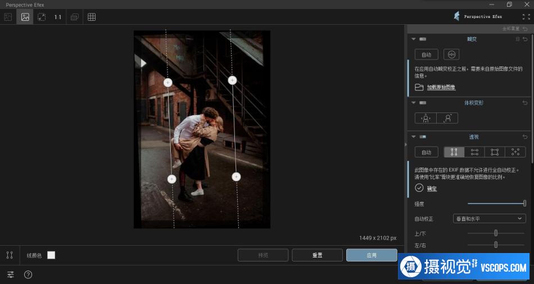The width and height of the screenshot is (534, 284).
Task: Select diagonal volume deformation icon
Action: (x=447, y=118)
